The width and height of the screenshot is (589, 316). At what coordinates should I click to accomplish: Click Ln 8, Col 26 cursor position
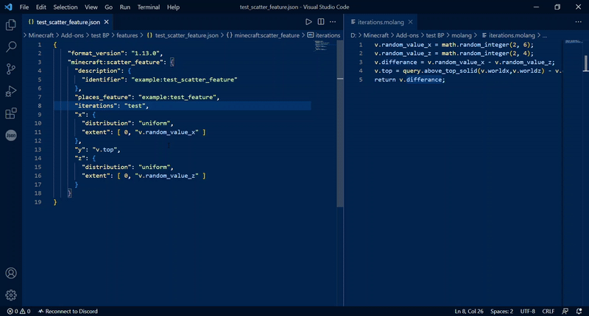coord(469,311)
